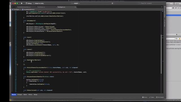Switch to the Blame view tab
The height and width of the screenshot is (102, 181).
click(25, 94)
